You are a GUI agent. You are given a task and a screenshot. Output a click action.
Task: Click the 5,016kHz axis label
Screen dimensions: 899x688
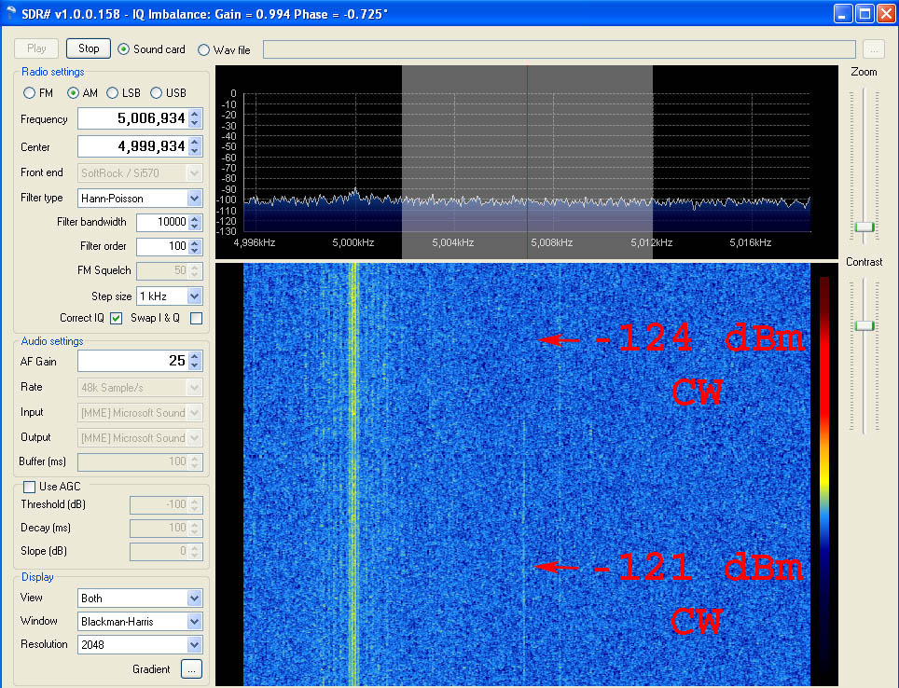pos(750,242)
